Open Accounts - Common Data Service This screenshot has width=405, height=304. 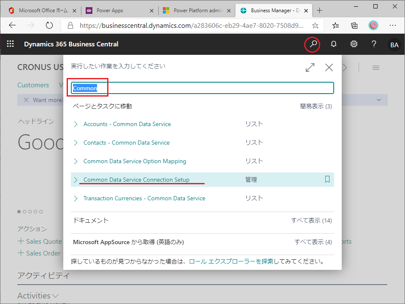(x=127, y=124)
